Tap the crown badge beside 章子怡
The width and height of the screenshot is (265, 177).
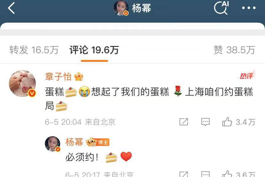pos(79,77)
